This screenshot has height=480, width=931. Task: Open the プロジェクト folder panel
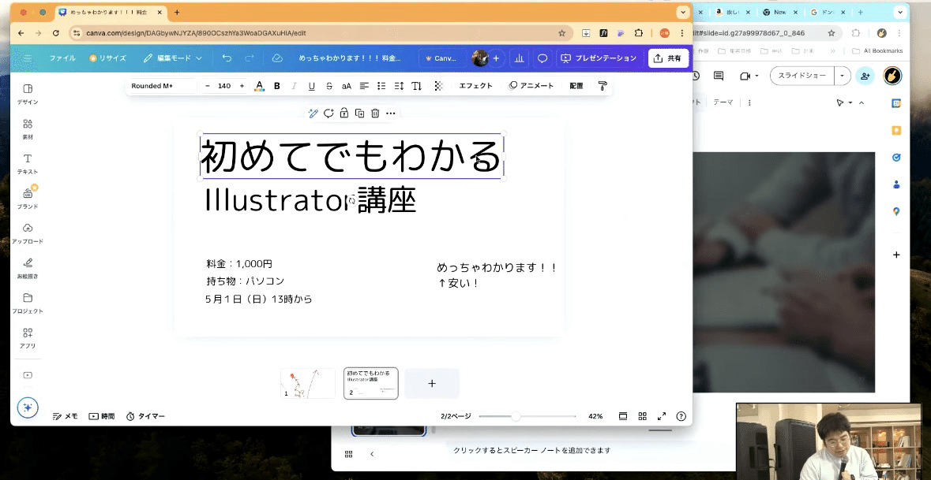(x=28, y=303)
